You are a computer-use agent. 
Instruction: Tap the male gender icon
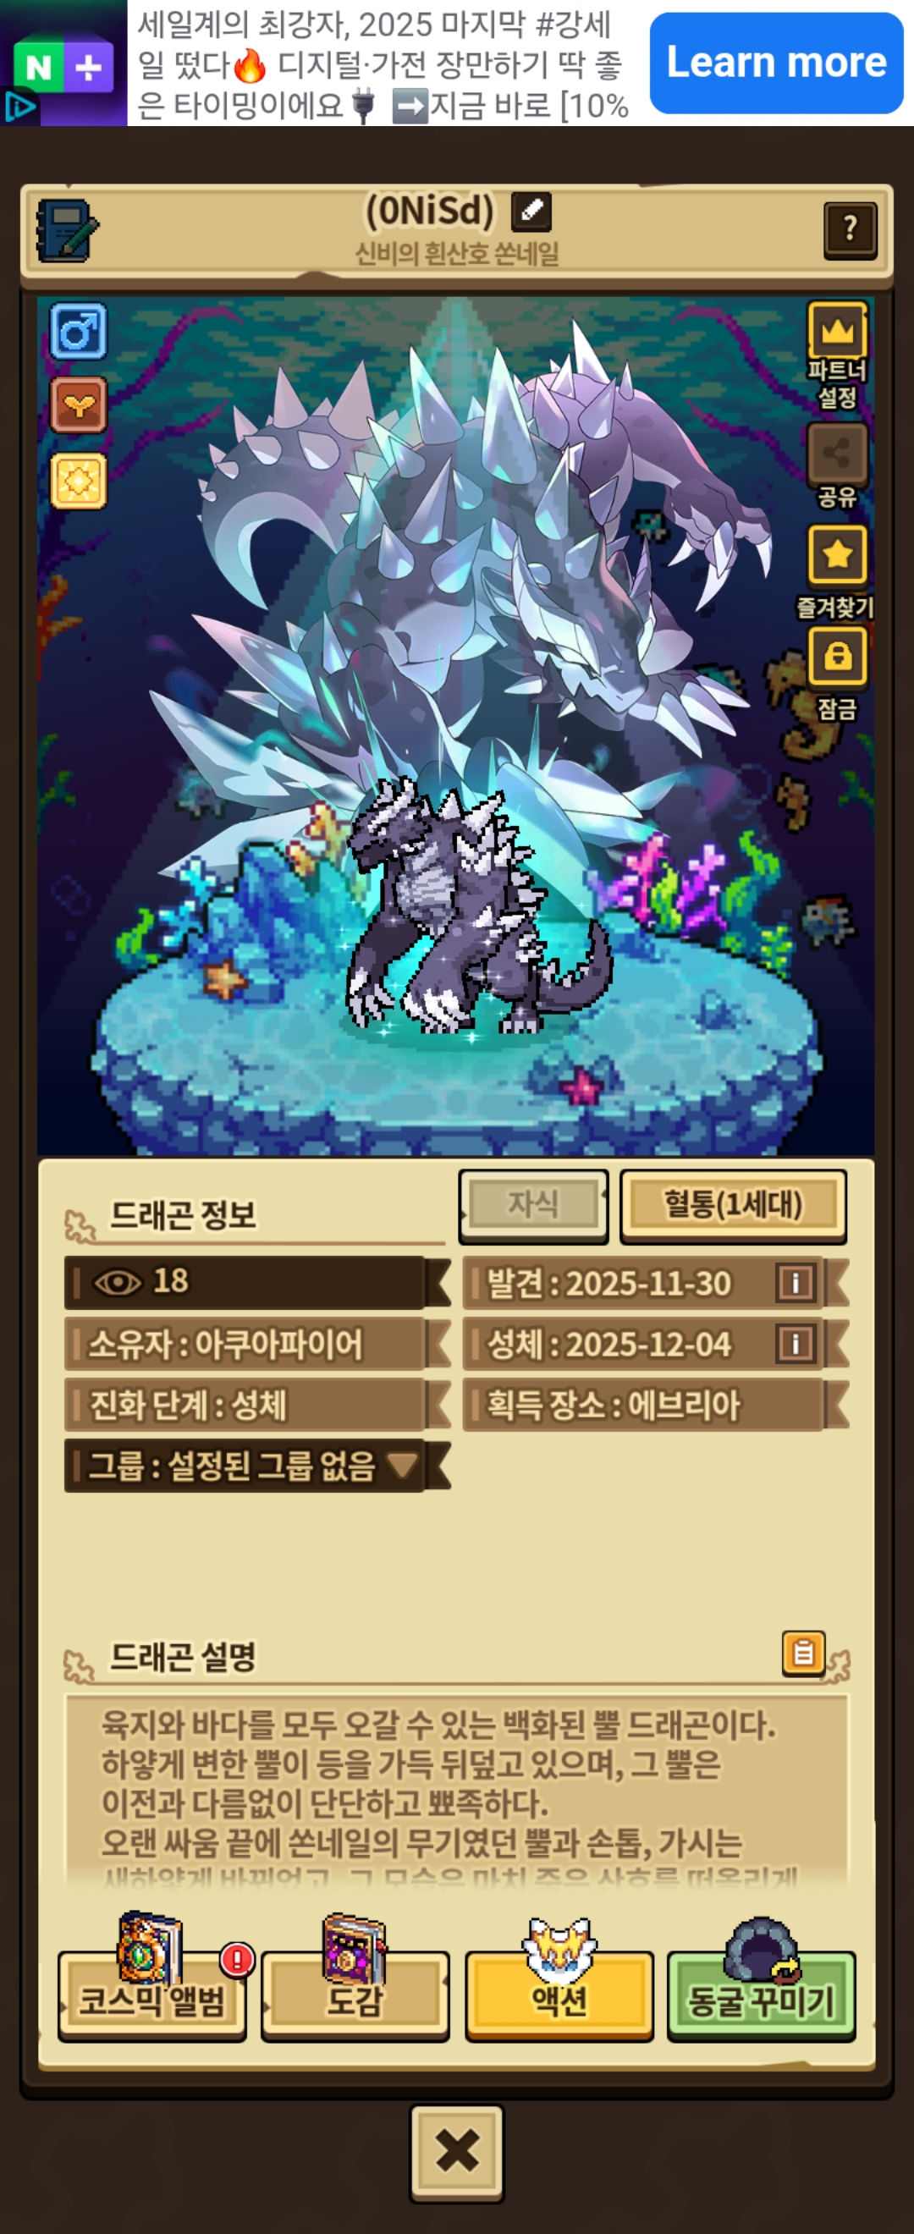point(78,331)
